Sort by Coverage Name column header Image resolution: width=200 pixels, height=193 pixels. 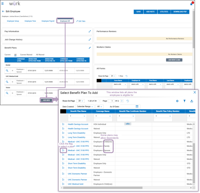[x=103, y=111]
